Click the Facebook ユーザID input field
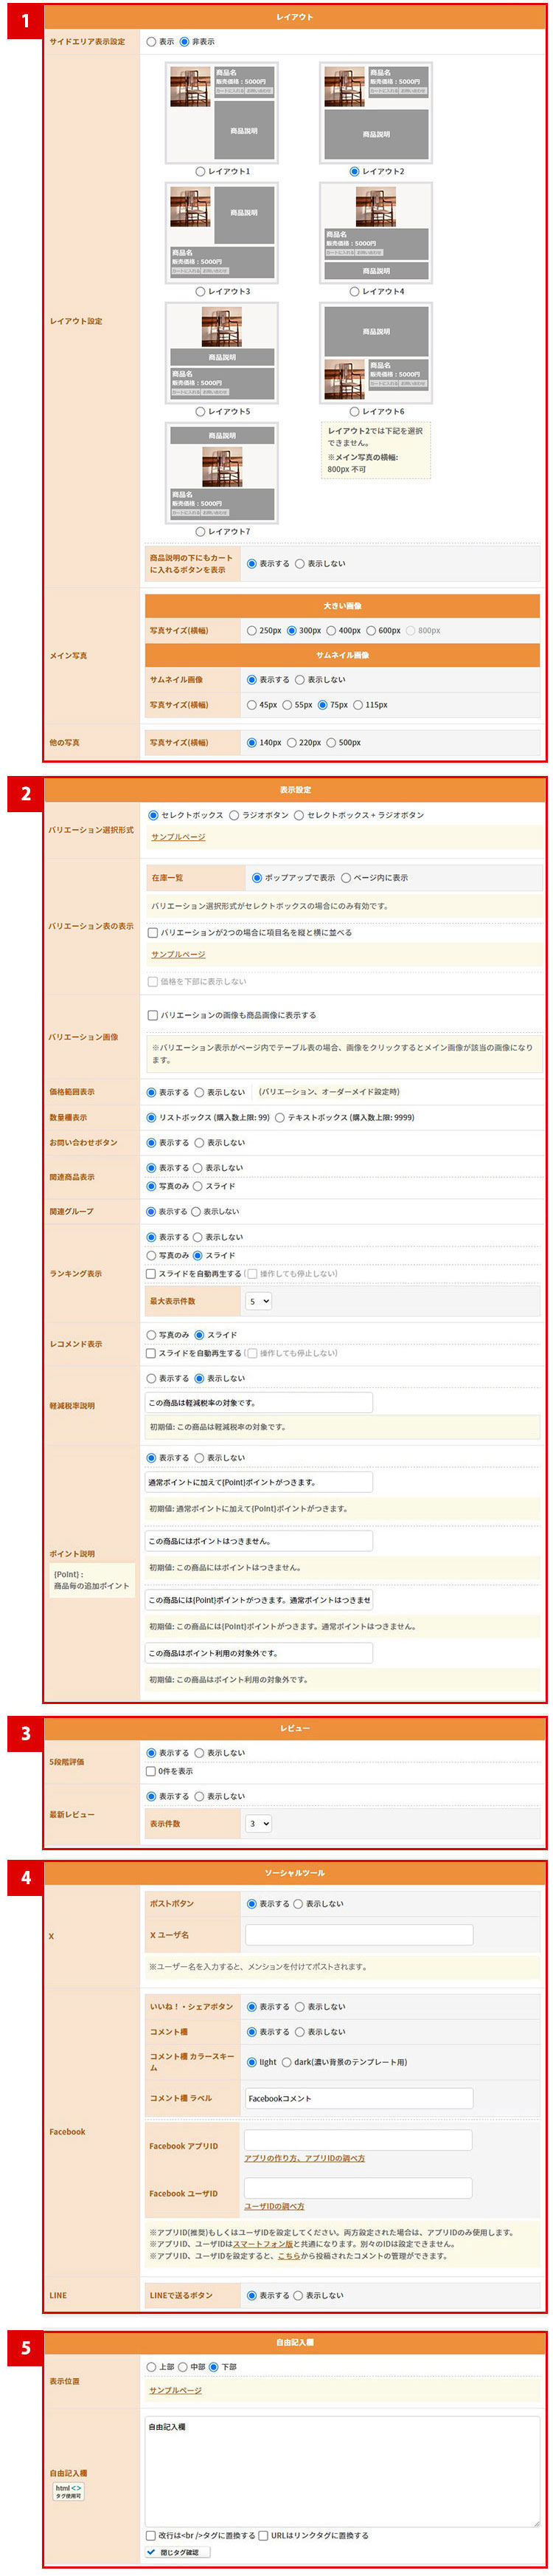 tap(359, 2187)
